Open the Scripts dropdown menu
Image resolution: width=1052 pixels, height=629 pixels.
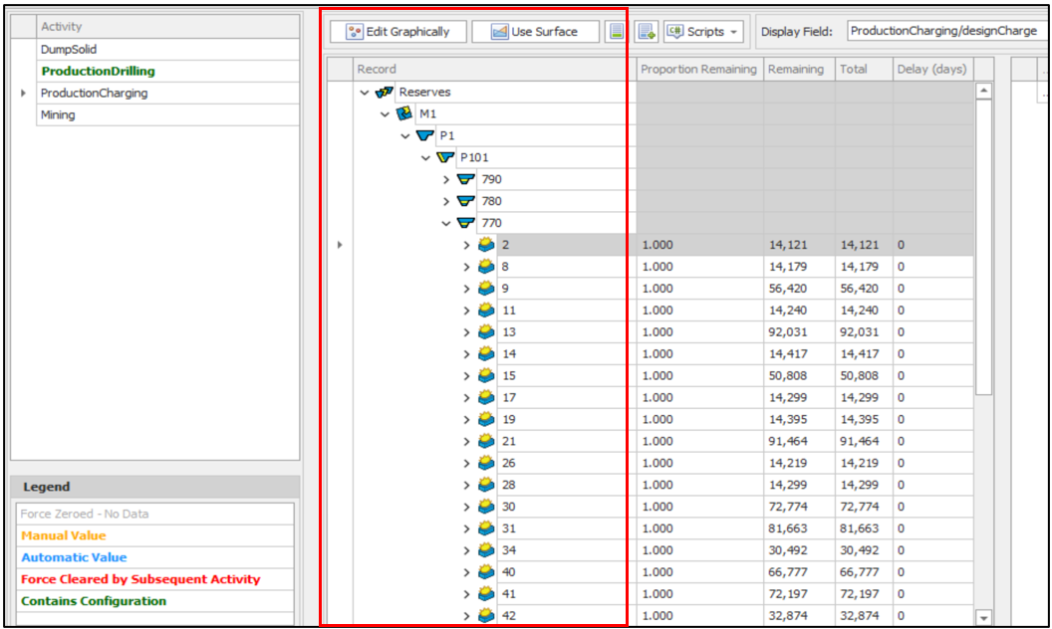pyautogui.click(x=703, y=32)
